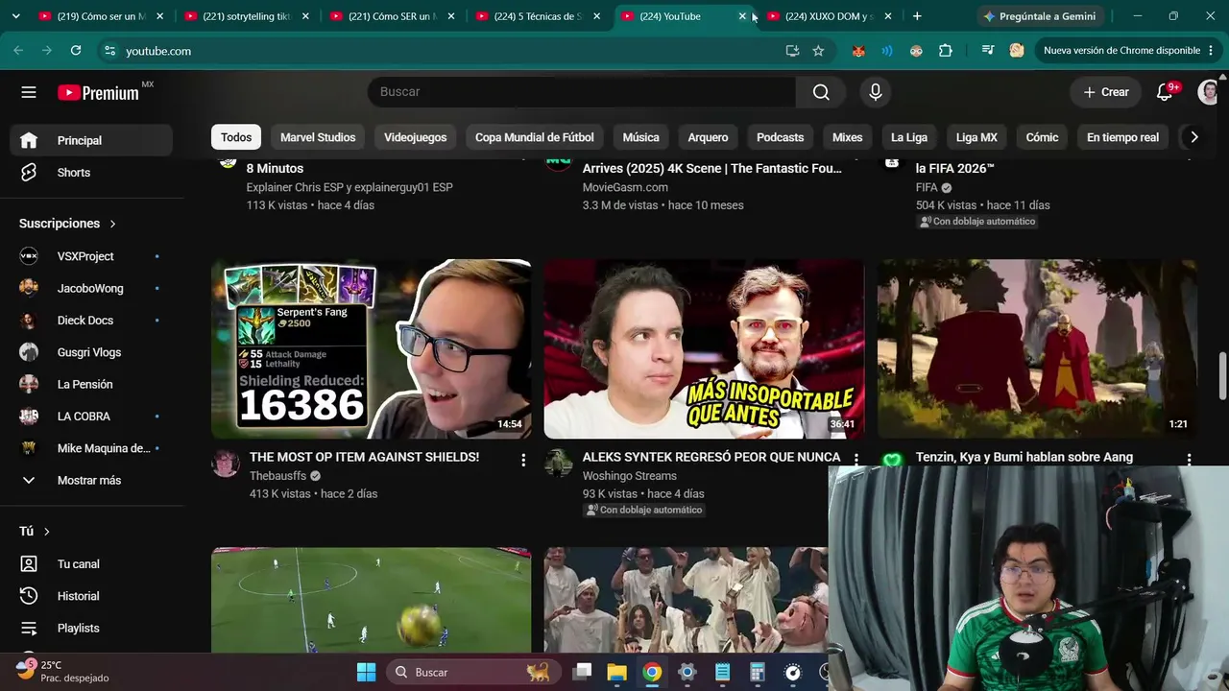Open the Woshingo Streams channel link
Screen dimensions: 1229x691
[x=630, y=476]
